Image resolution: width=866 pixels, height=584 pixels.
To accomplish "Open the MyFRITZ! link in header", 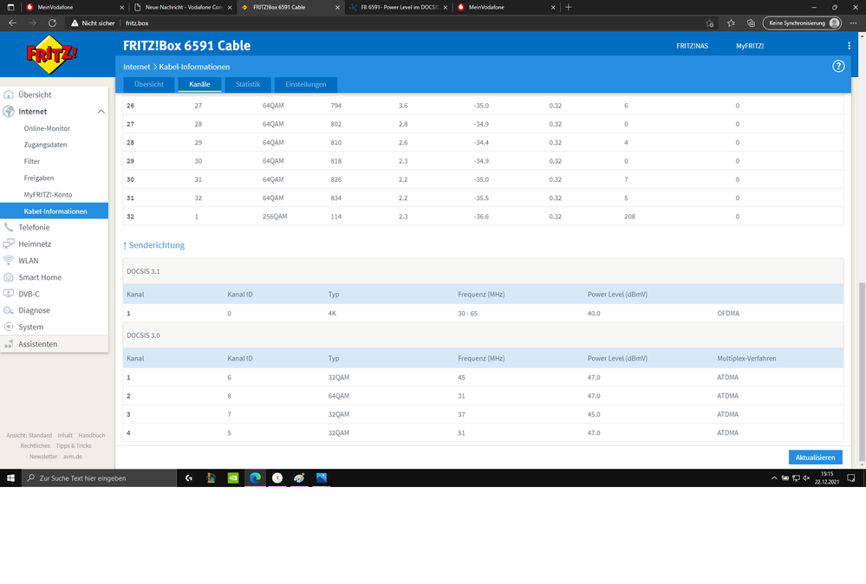I will coord(750,46).
